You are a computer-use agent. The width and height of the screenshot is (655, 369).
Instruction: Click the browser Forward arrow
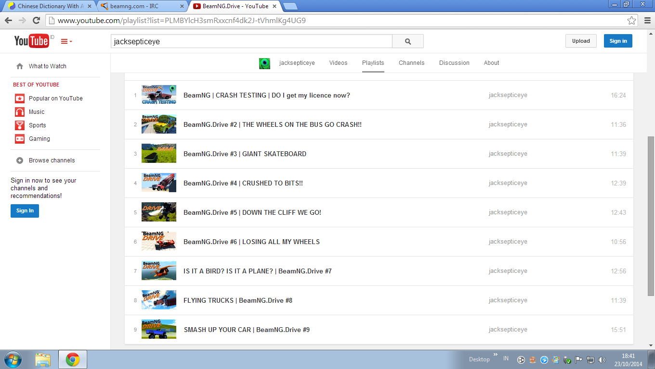[x=22, y=20]
